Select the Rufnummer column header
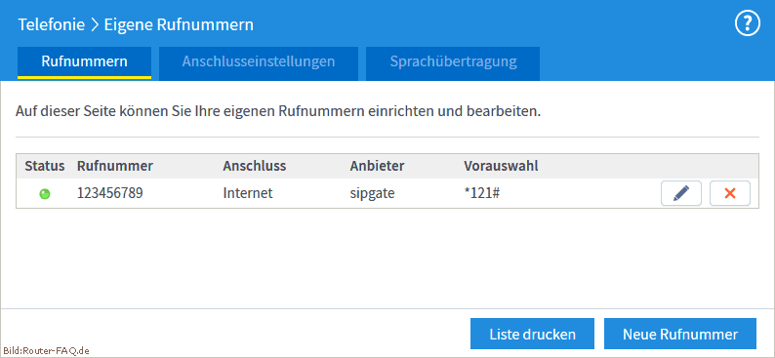775x358 pixels. [x=114, y=167]
